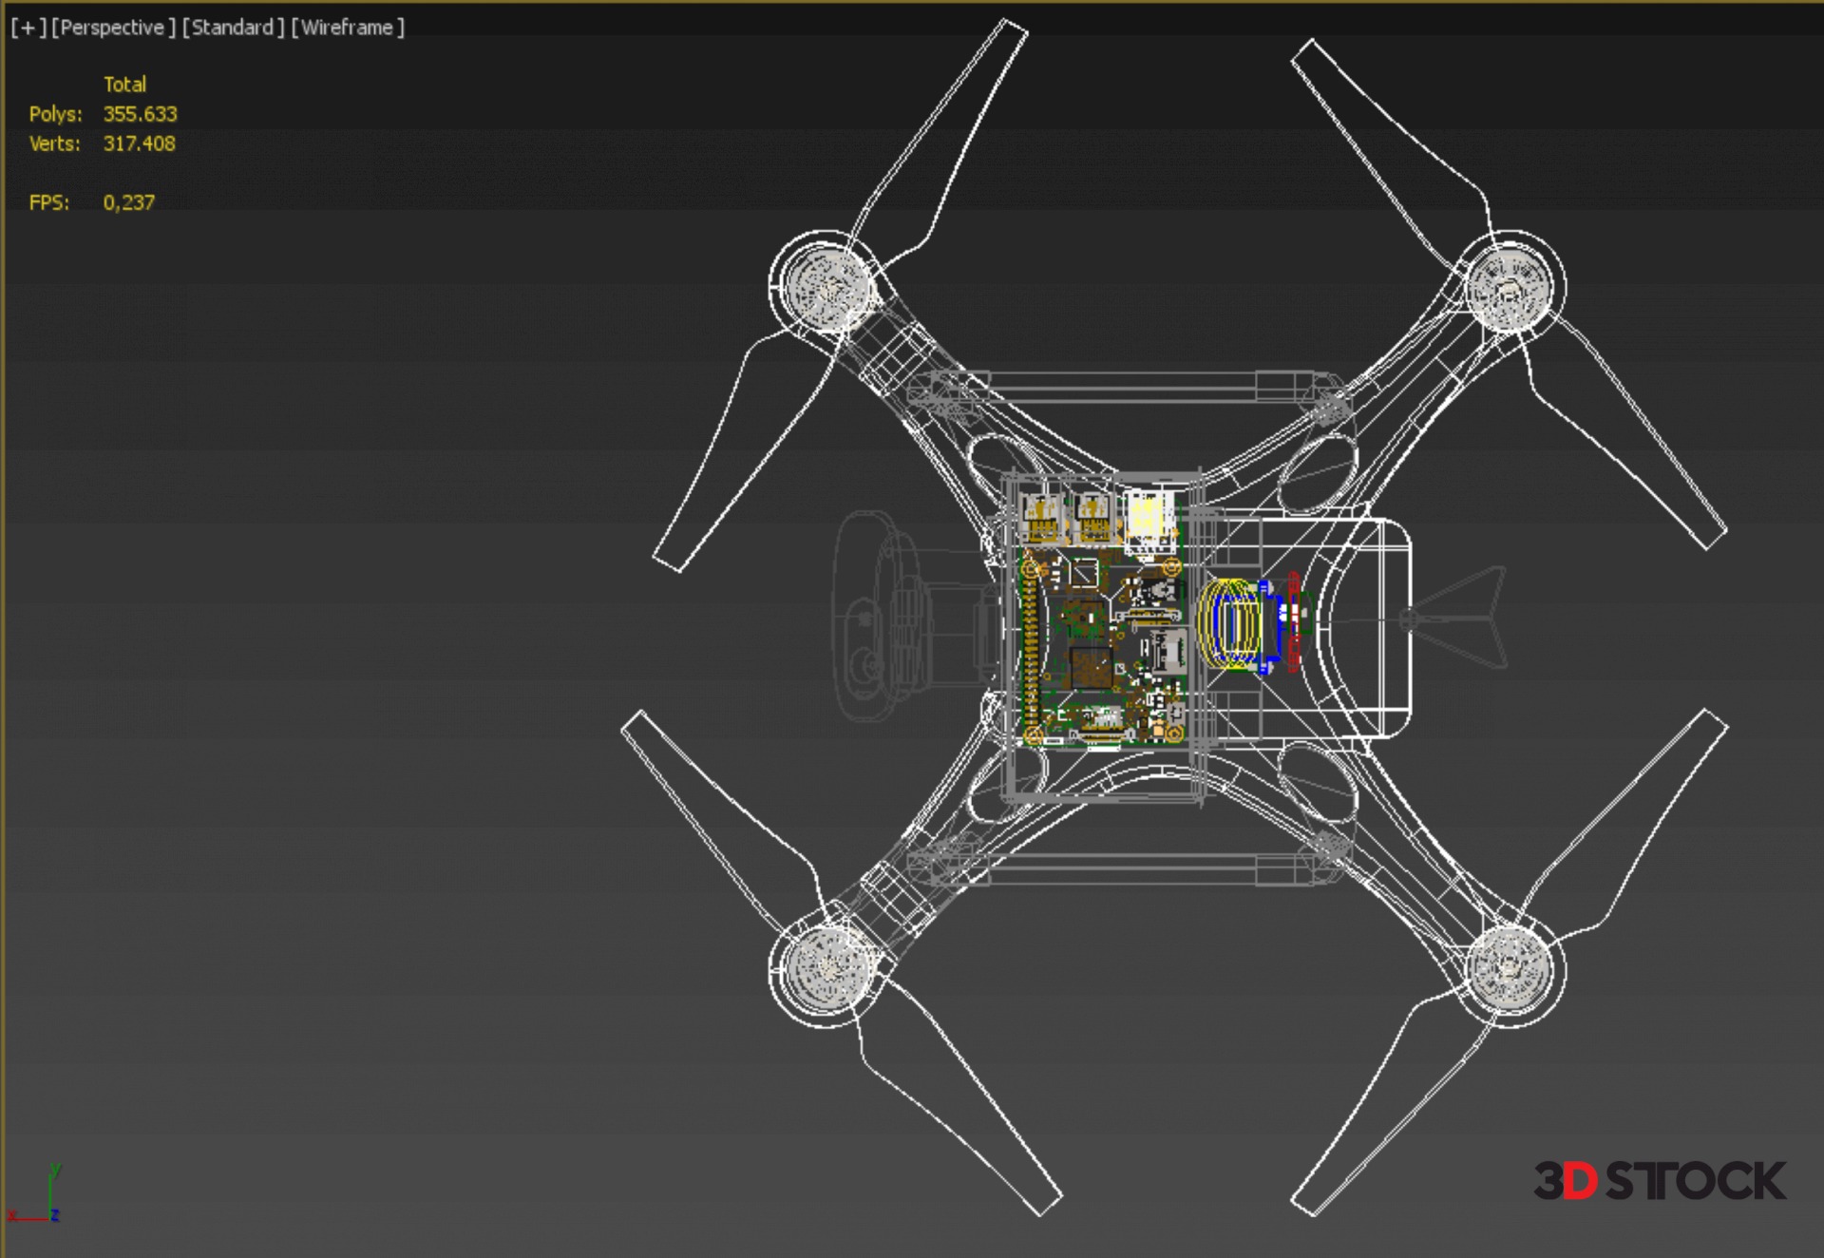Open the Standard shading viewport menu
This screenshot has height=1258, width=1824.
click(233, 28)
